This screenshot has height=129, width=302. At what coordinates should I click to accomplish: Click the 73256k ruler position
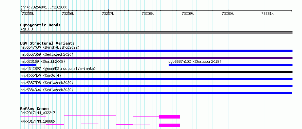pyautogui.click(x=68, y=14)
